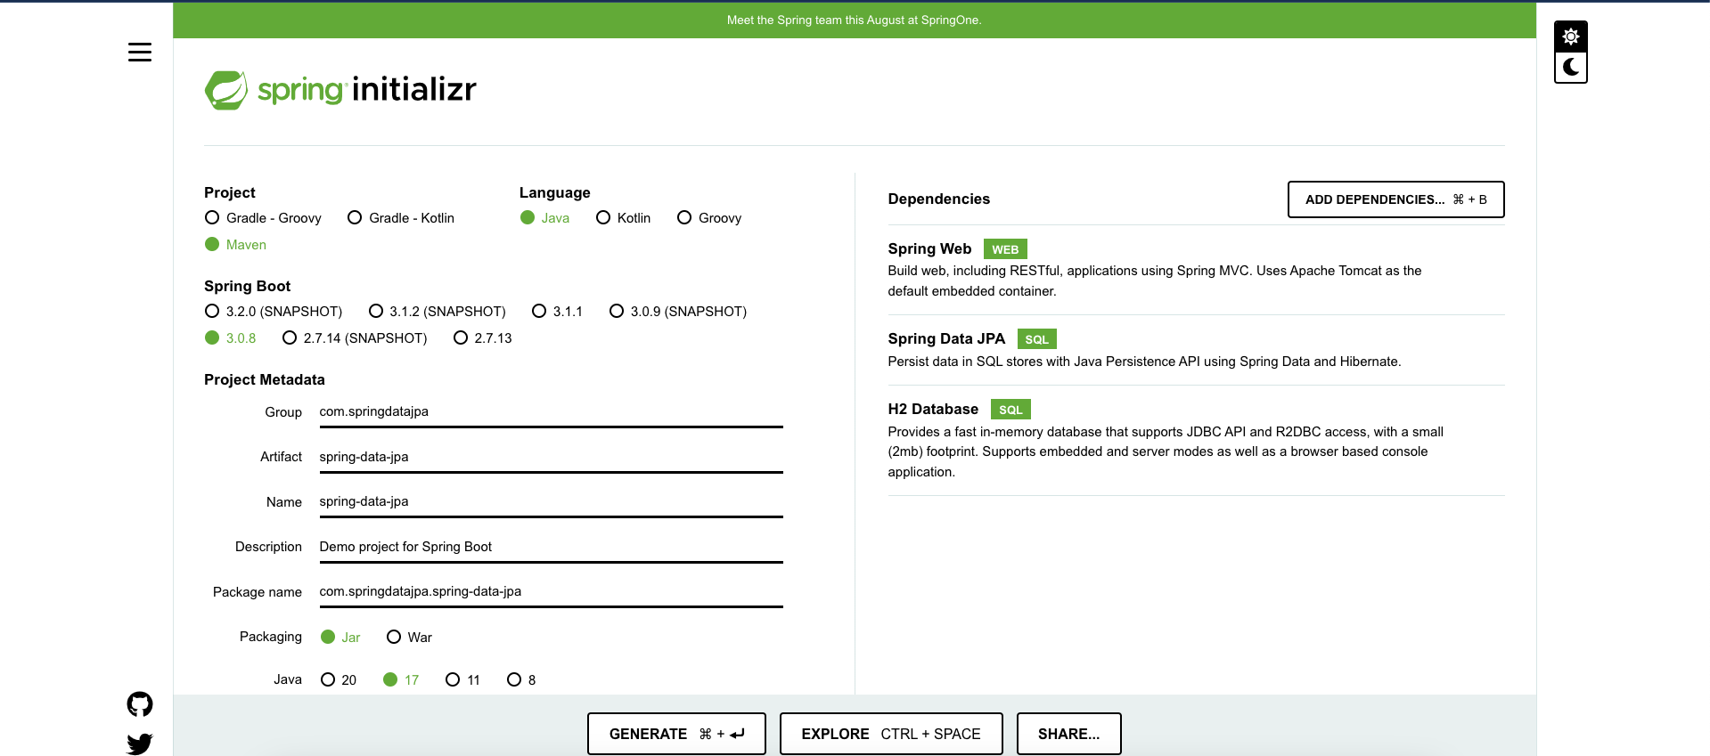1710x756 pixels.
Task: Click Add Dependencies button
Action: pyautogui.click(x=1395, y=199)
